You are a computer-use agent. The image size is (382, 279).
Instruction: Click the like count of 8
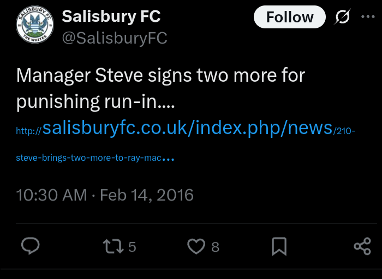click(x=215, y=247)
